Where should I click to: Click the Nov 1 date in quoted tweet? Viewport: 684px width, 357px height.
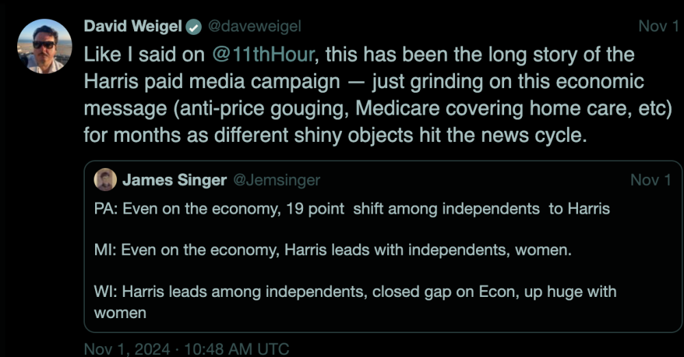[x=650, y=180]
